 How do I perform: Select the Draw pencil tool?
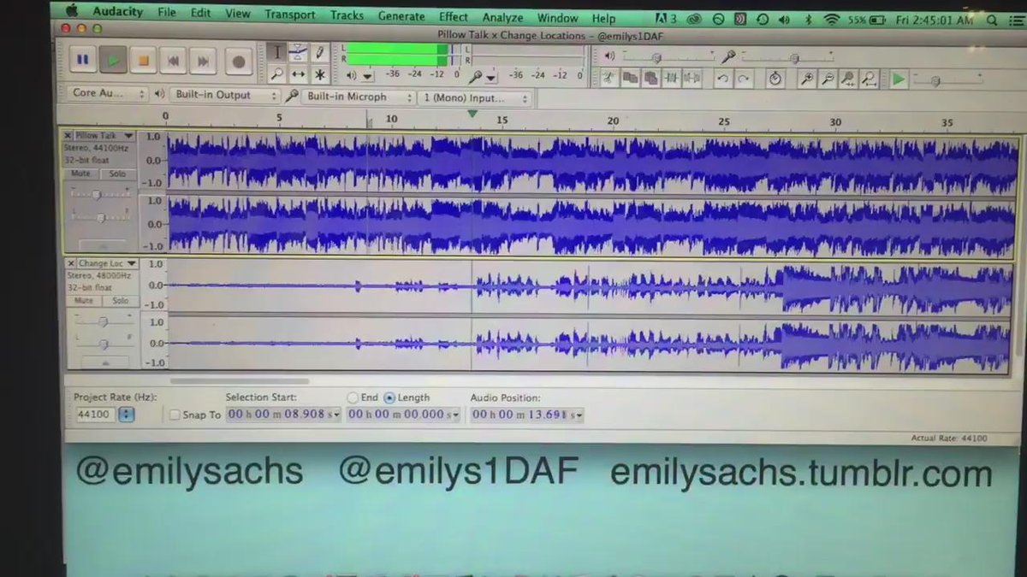point(318,53)
